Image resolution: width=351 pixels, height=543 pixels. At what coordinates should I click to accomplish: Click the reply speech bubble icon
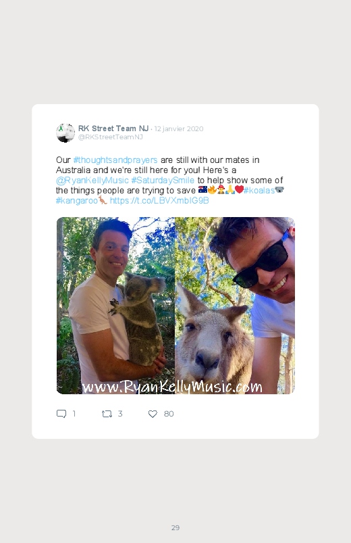61,414
